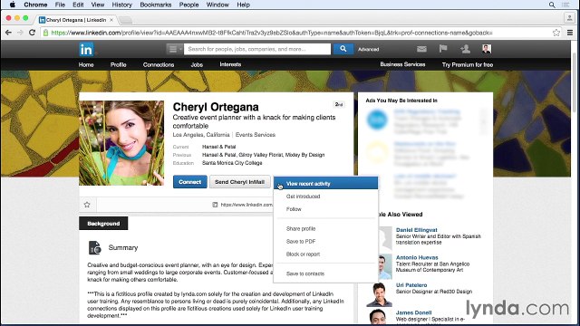Click the Add Connections person icon
Viewport: 580px width, 326px height.
tap(465, 48)
